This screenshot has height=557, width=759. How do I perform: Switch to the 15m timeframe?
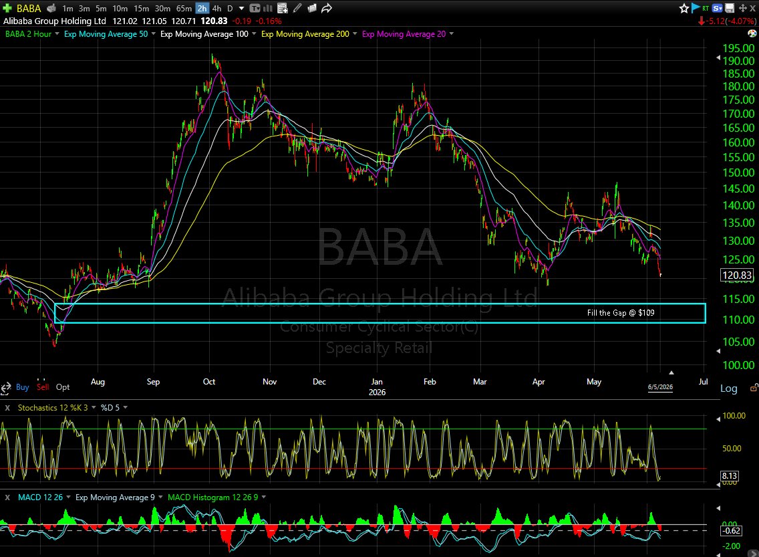point(142,8)
